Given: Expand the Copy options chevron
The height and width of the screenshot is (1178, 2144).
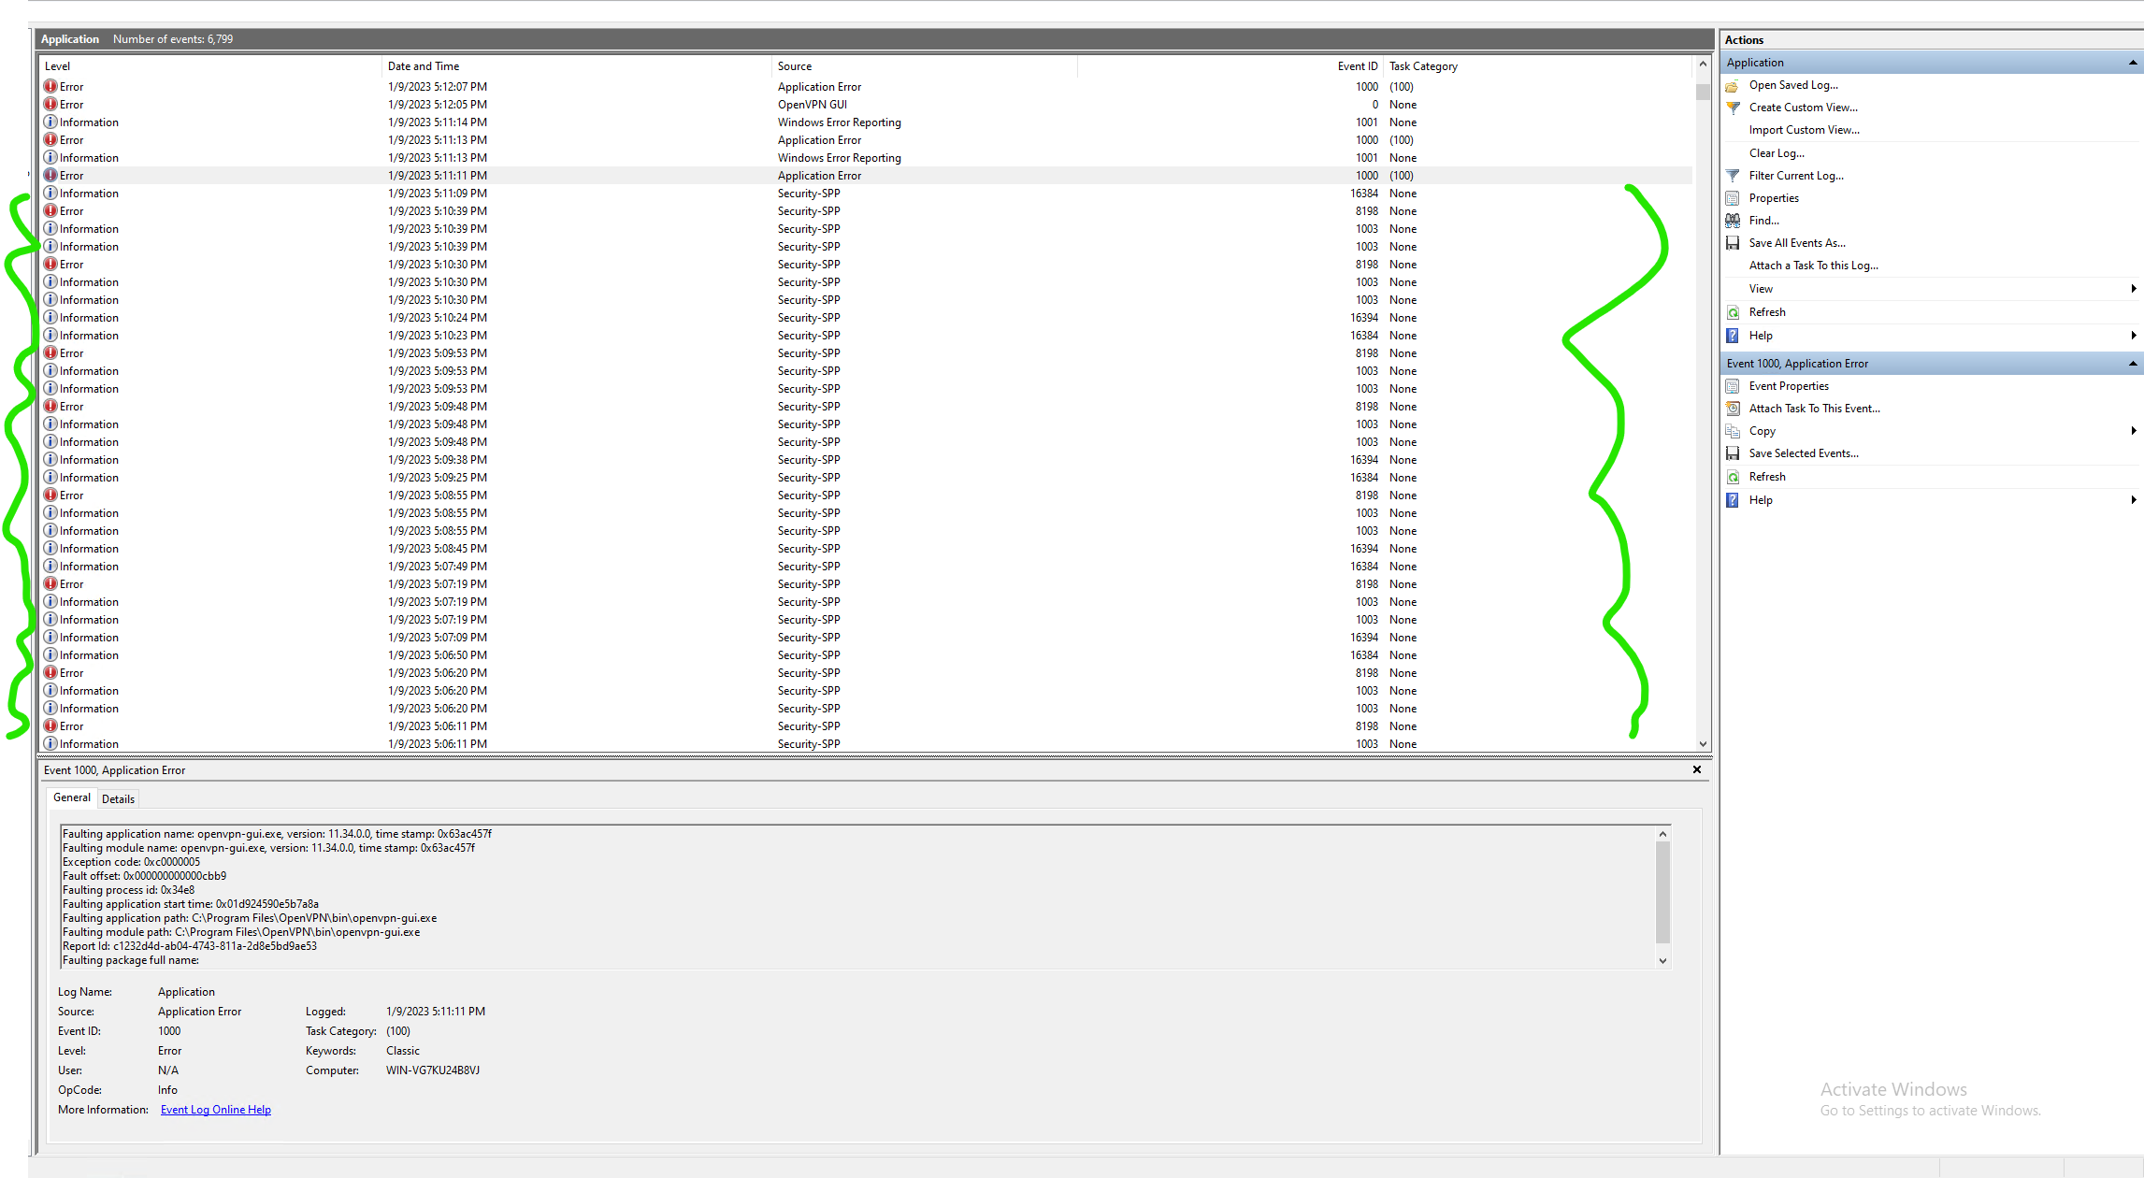Looking at the screenshot, I should pos(2132,430).
